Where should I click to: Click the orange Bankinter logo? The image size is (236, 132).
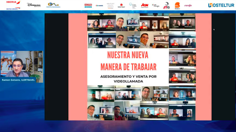pyautogui.click(x=177, y=5)
